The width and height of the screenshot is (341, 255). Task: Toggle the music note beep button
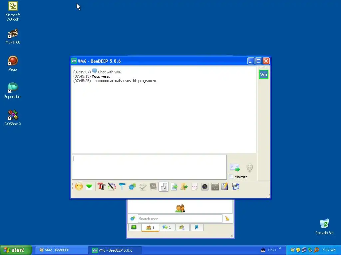click(164, 187)
